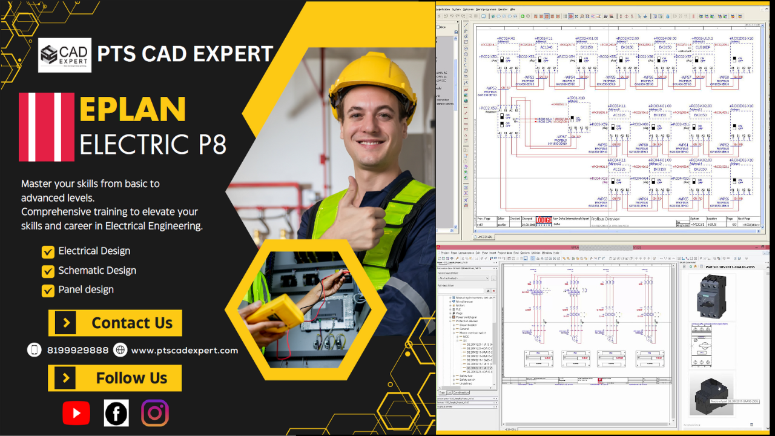
Task: Click the '-WP52' cable label in upper schematic
Action: click(x=490, y=88)
